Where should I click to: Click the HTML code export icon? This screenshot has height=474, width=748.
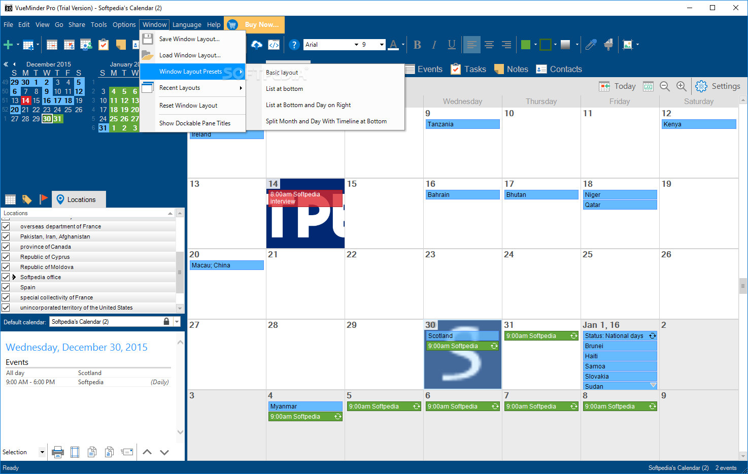pyautogui.click(x=274, y=45)
